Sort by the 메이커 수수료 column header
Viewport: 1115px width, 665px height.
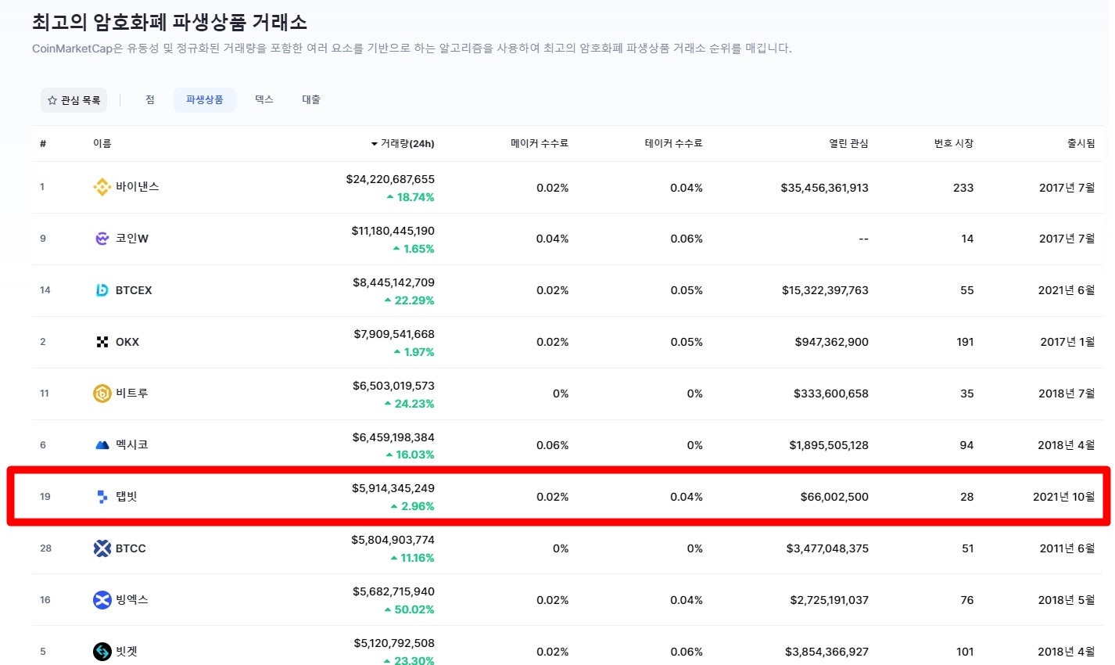(540, 143)
